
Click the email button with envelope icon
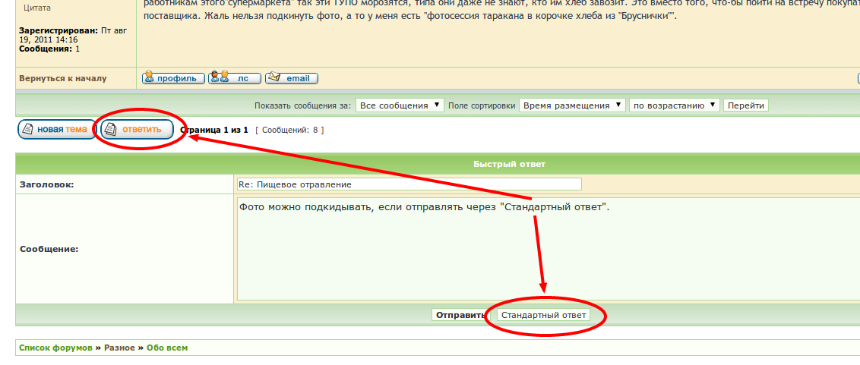coord(292,78)
